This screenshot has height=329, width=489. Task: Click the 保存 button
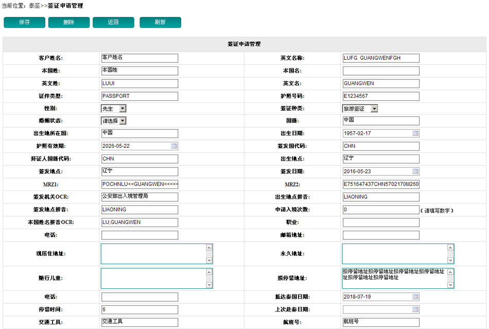[x=24, y=23]
